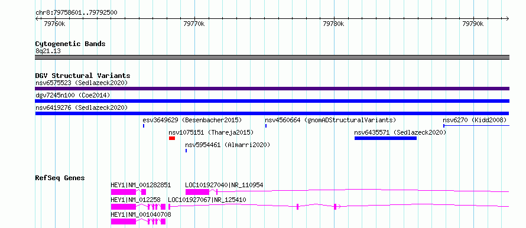This screenshot has height=228, width=526.
Task: Select the red nsv1075151 variant block
Action: click(x=172, y=138)
